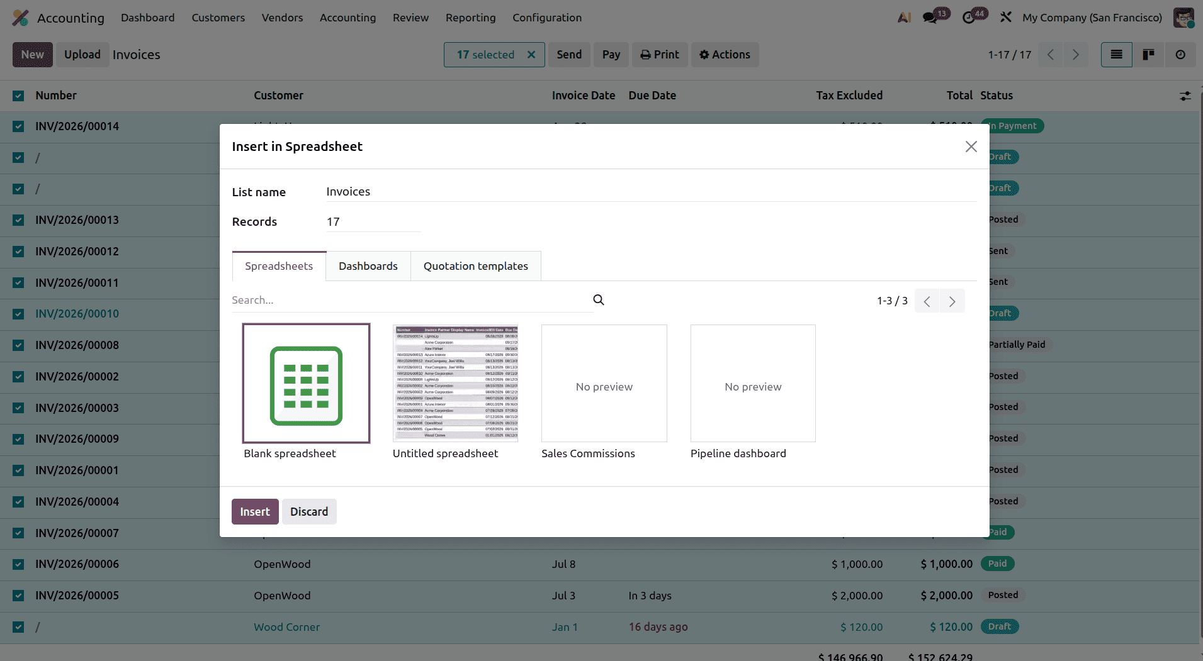Image resolution: width=1203 pixels, height=661 pixels.
Task: Edit the Records count field
Action: (x=373, y=222)
